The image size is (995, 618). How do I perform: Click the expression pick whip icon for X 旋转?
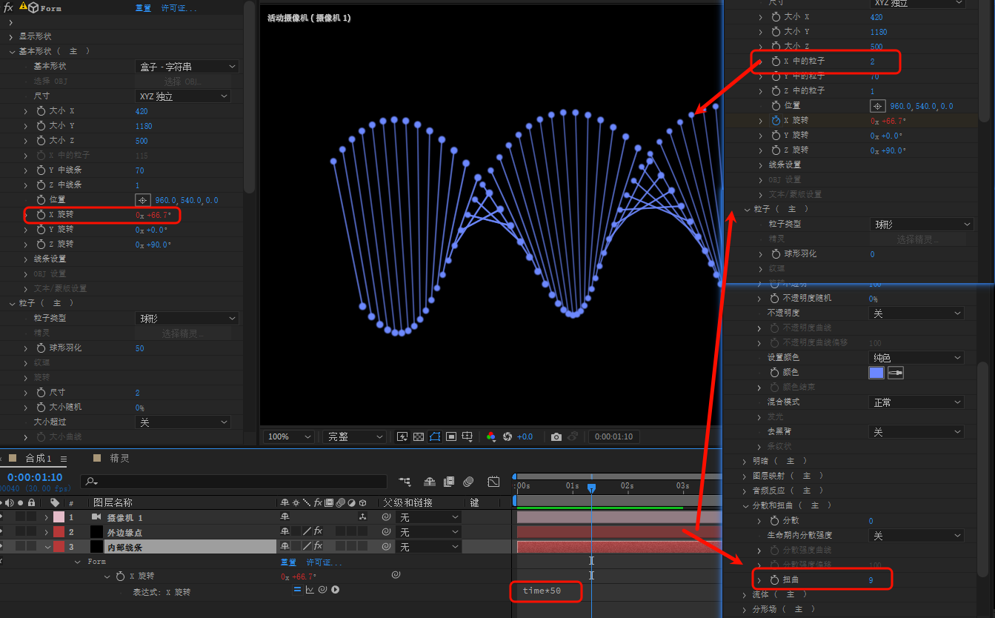(322, 590)
